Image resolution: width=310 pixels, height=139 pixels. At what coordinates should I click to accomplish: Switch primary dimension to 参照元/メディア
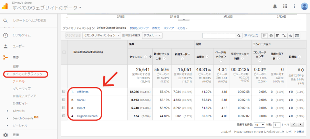coord(139,28)
